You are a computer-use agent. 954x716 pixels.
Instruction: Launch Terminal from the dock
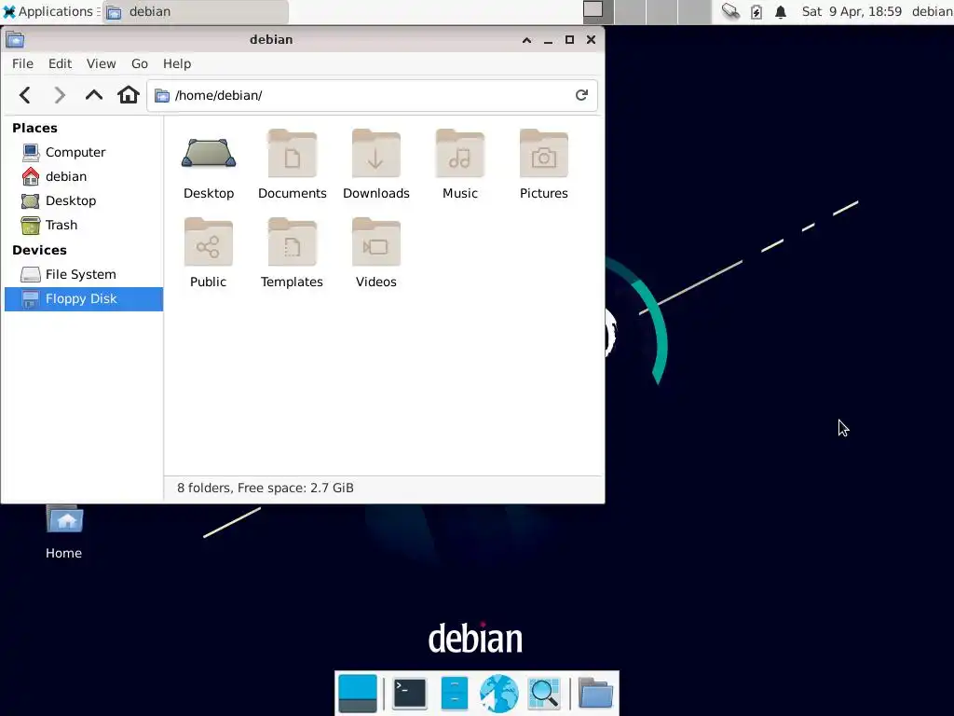(x=410, y=694)
